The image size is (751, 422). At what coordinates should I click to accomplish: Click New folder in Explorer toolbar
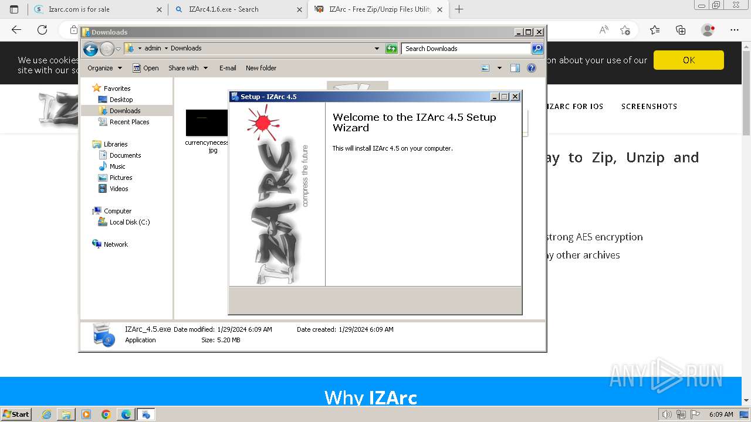[261, 68]
